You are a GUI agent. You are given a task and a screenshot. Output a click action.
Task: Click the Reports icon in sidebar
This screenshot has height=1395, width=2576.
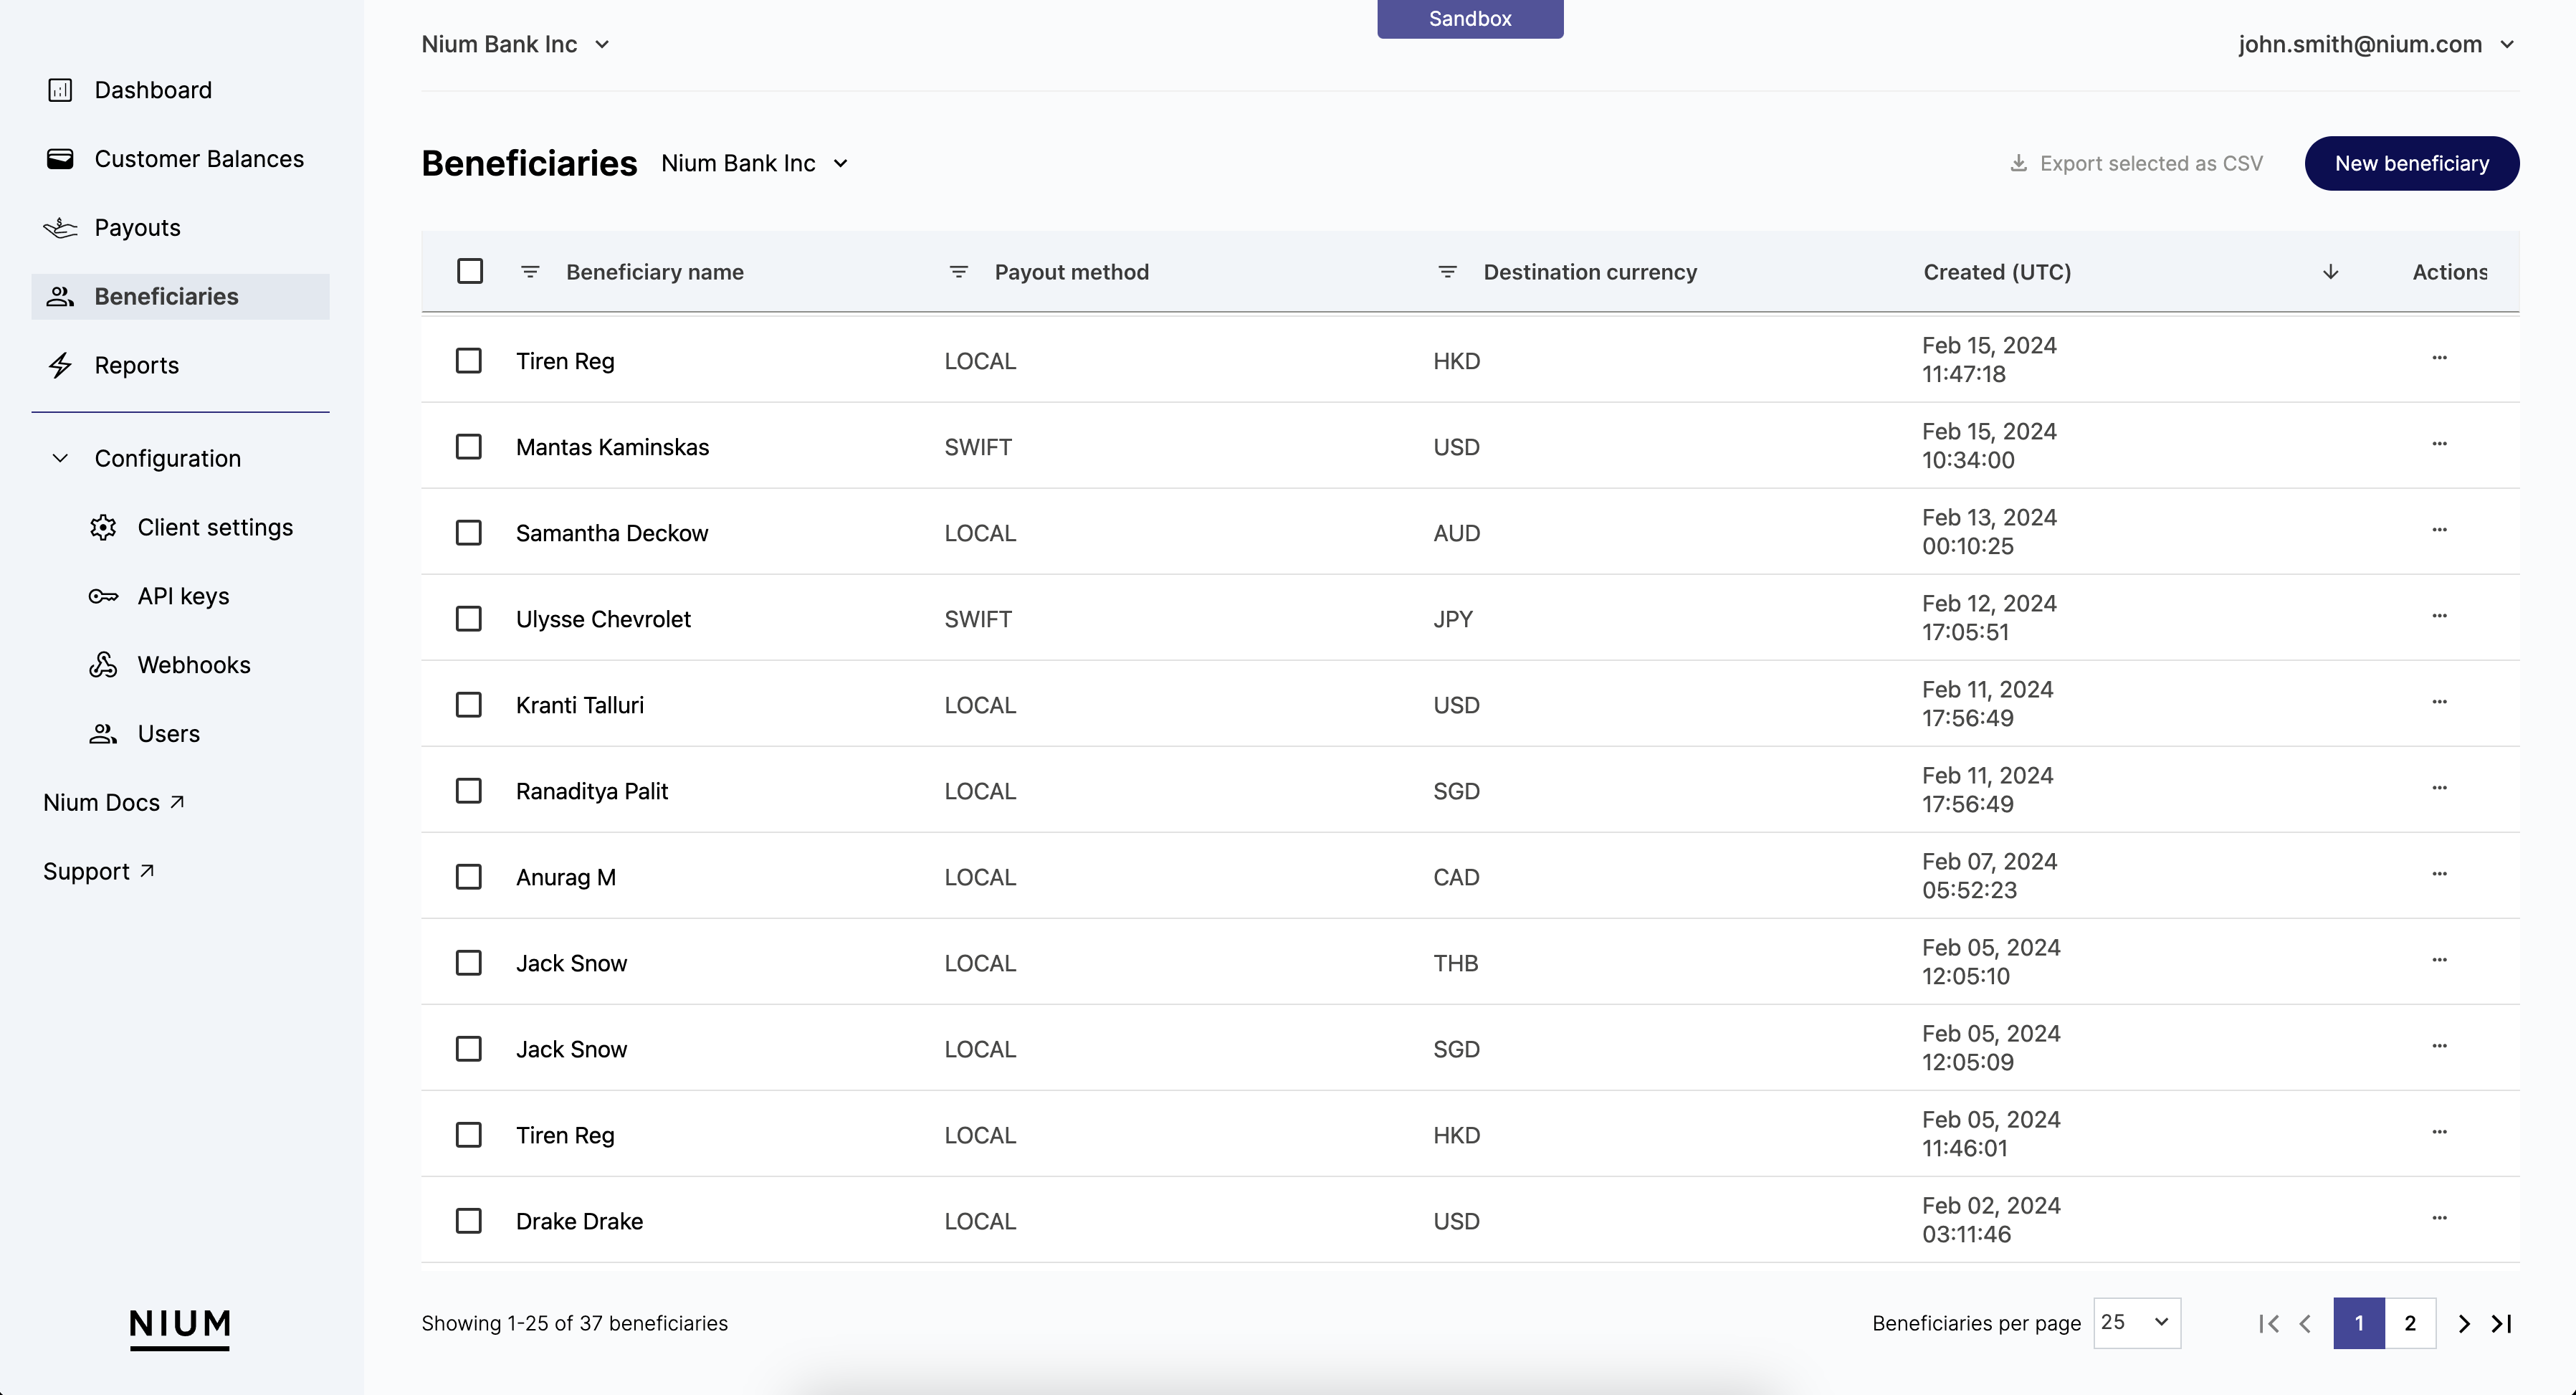[x=62, y=364]
